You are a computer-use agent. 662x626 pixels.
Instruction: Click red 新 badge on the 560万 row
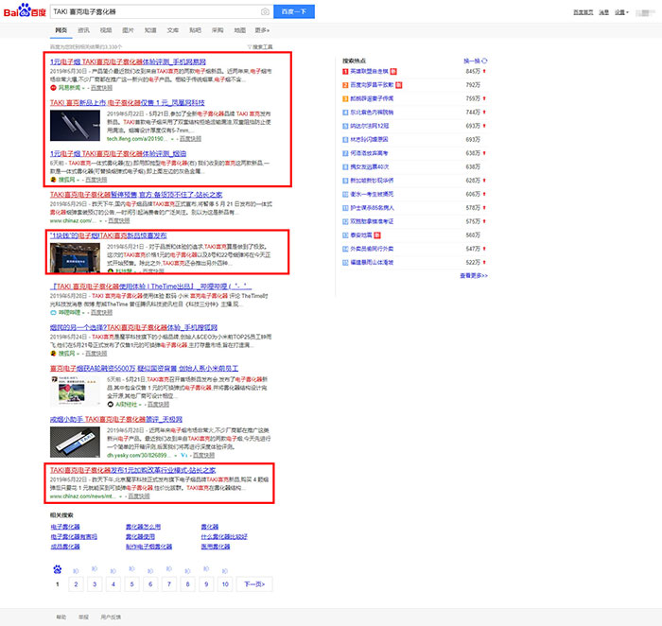click(377, 235)
